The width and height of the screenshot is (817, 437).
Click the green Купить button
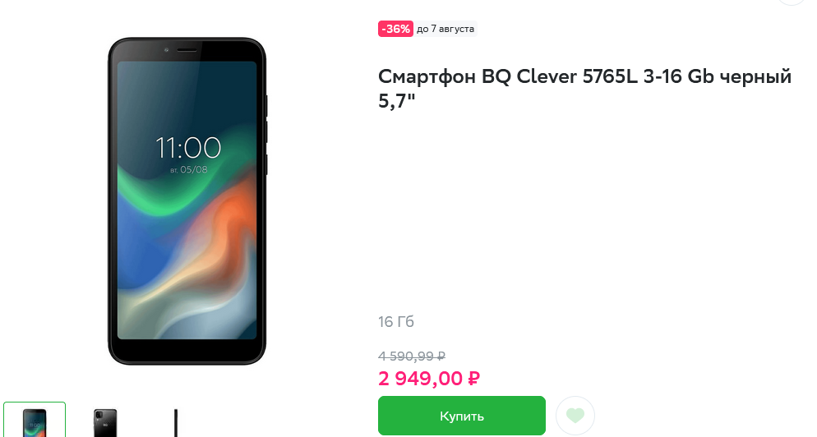(x=462, y=416)
